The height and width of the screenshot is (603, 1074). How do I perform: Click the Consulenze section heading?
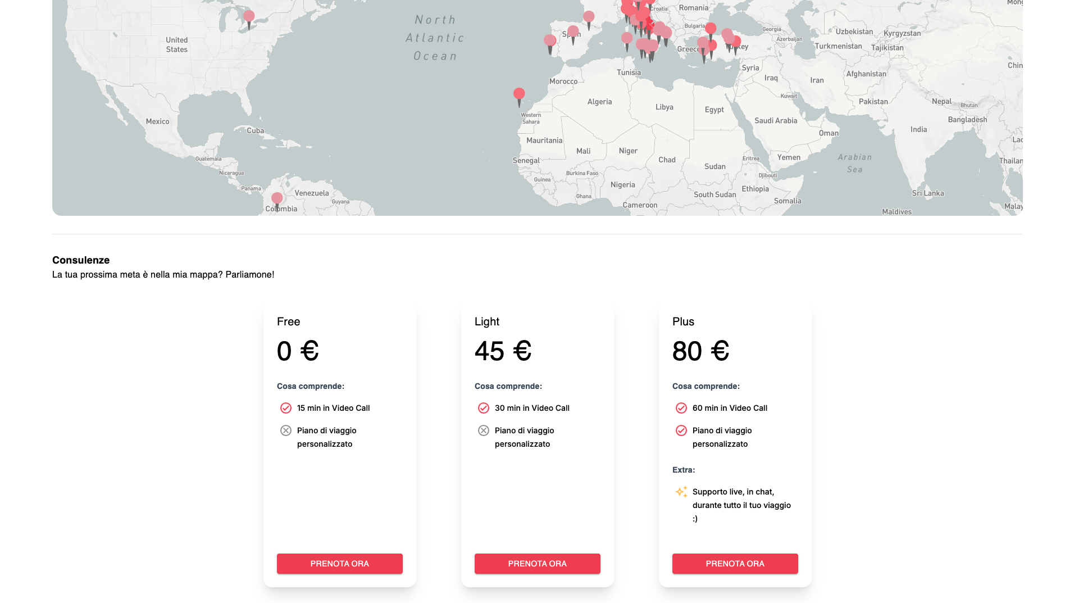click(81, 260)
